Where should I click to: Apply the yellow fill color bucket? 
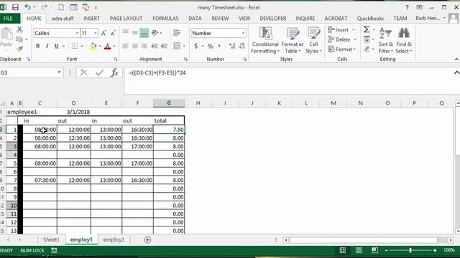point(93,46)
